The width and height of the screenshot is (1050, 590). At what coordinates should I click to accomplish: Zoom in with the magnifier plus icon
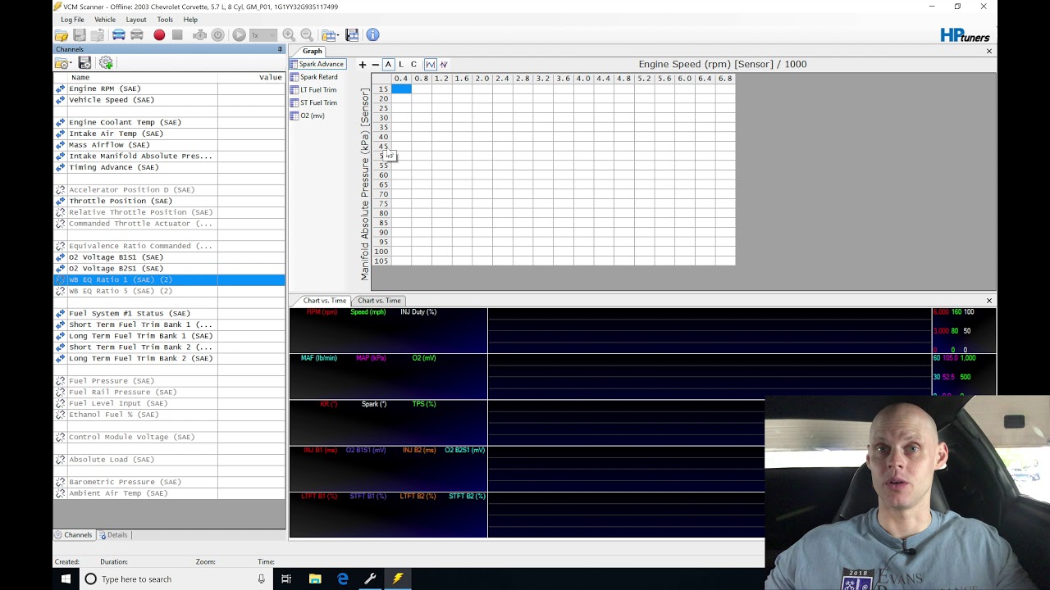coord(289,35)
